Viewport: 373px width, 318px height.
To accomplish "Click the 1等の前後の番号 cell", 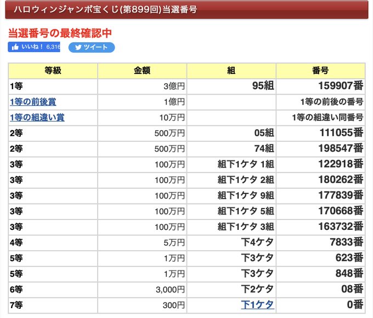I will point(321,102).
